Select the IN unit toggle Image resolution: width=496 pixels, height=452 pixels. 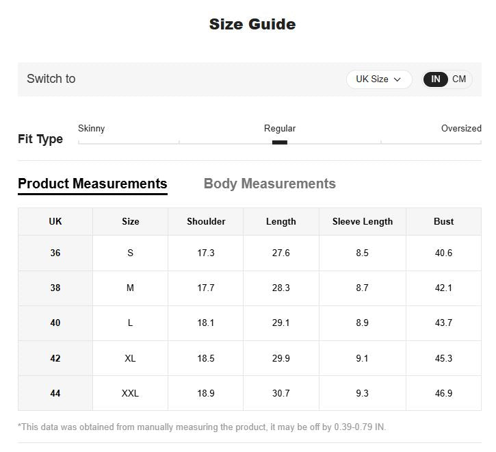[436, 79]
